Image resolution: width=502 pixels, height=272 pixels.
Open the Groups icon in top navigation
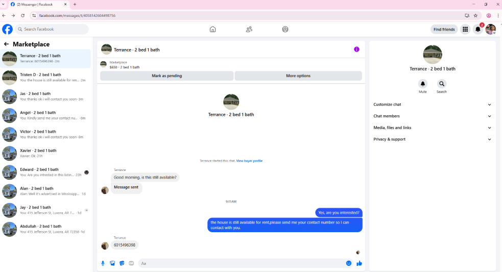coord(285,30)
